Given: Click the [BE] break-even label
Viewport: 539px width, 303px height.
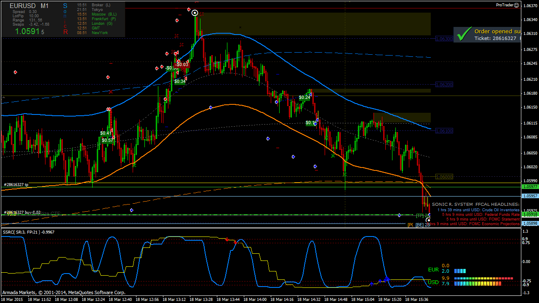Looking at the screenshot, I should click(x=419, y=225).
